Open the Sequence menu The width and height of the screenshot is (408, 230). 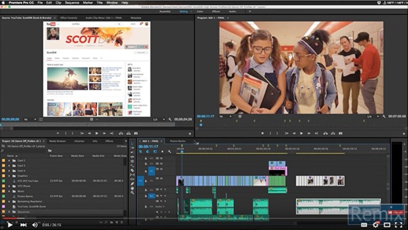[x=72, y=3]
